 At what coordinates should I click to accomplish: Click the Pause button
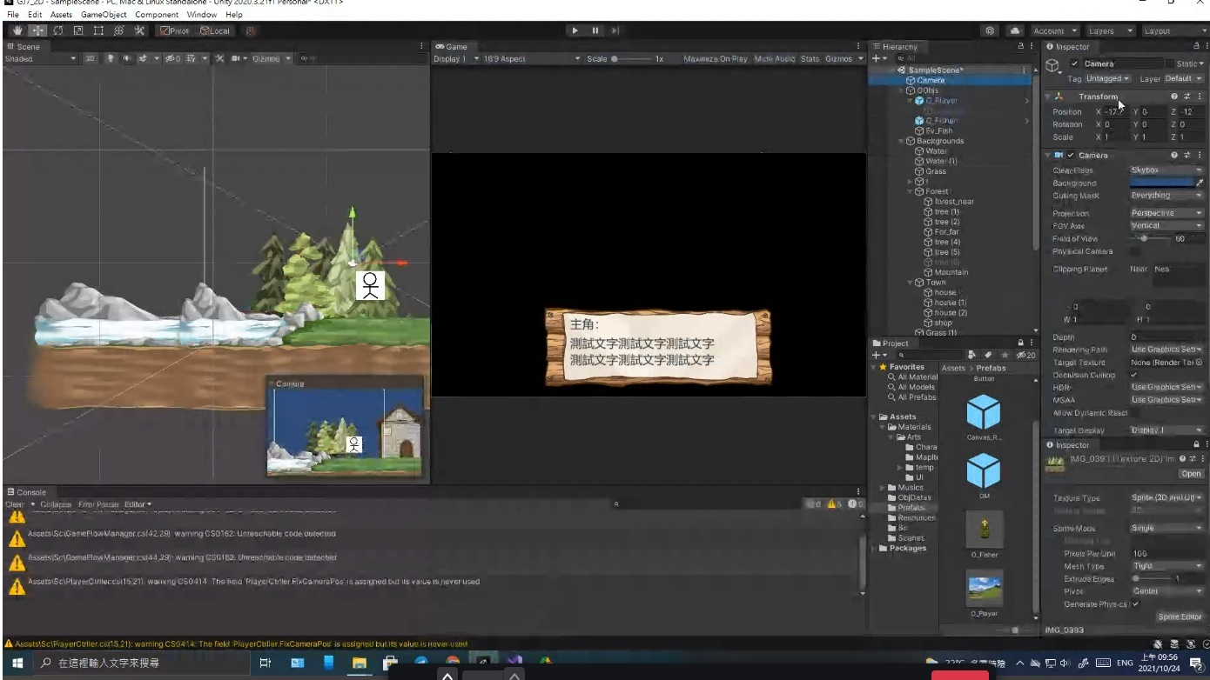[595, 30]
